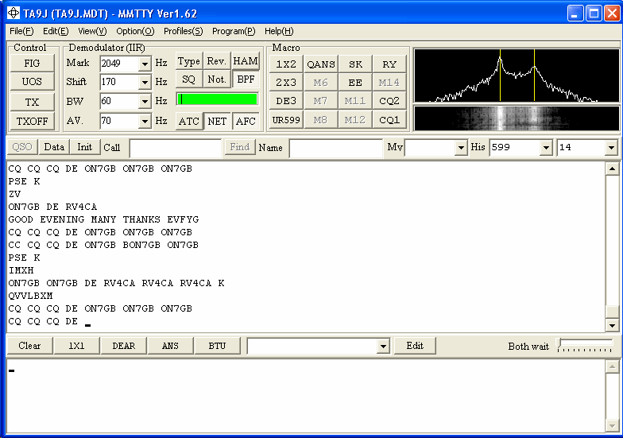Viewport: 623px width, 438px height.
Task: Click the Init log button
Action: pyautogui.click(x=84, y=147)
